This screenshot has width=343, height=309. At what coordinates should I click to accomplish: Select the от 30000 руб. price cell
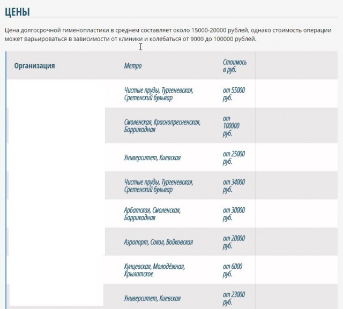pyautogui.click(x=234, y=214)
